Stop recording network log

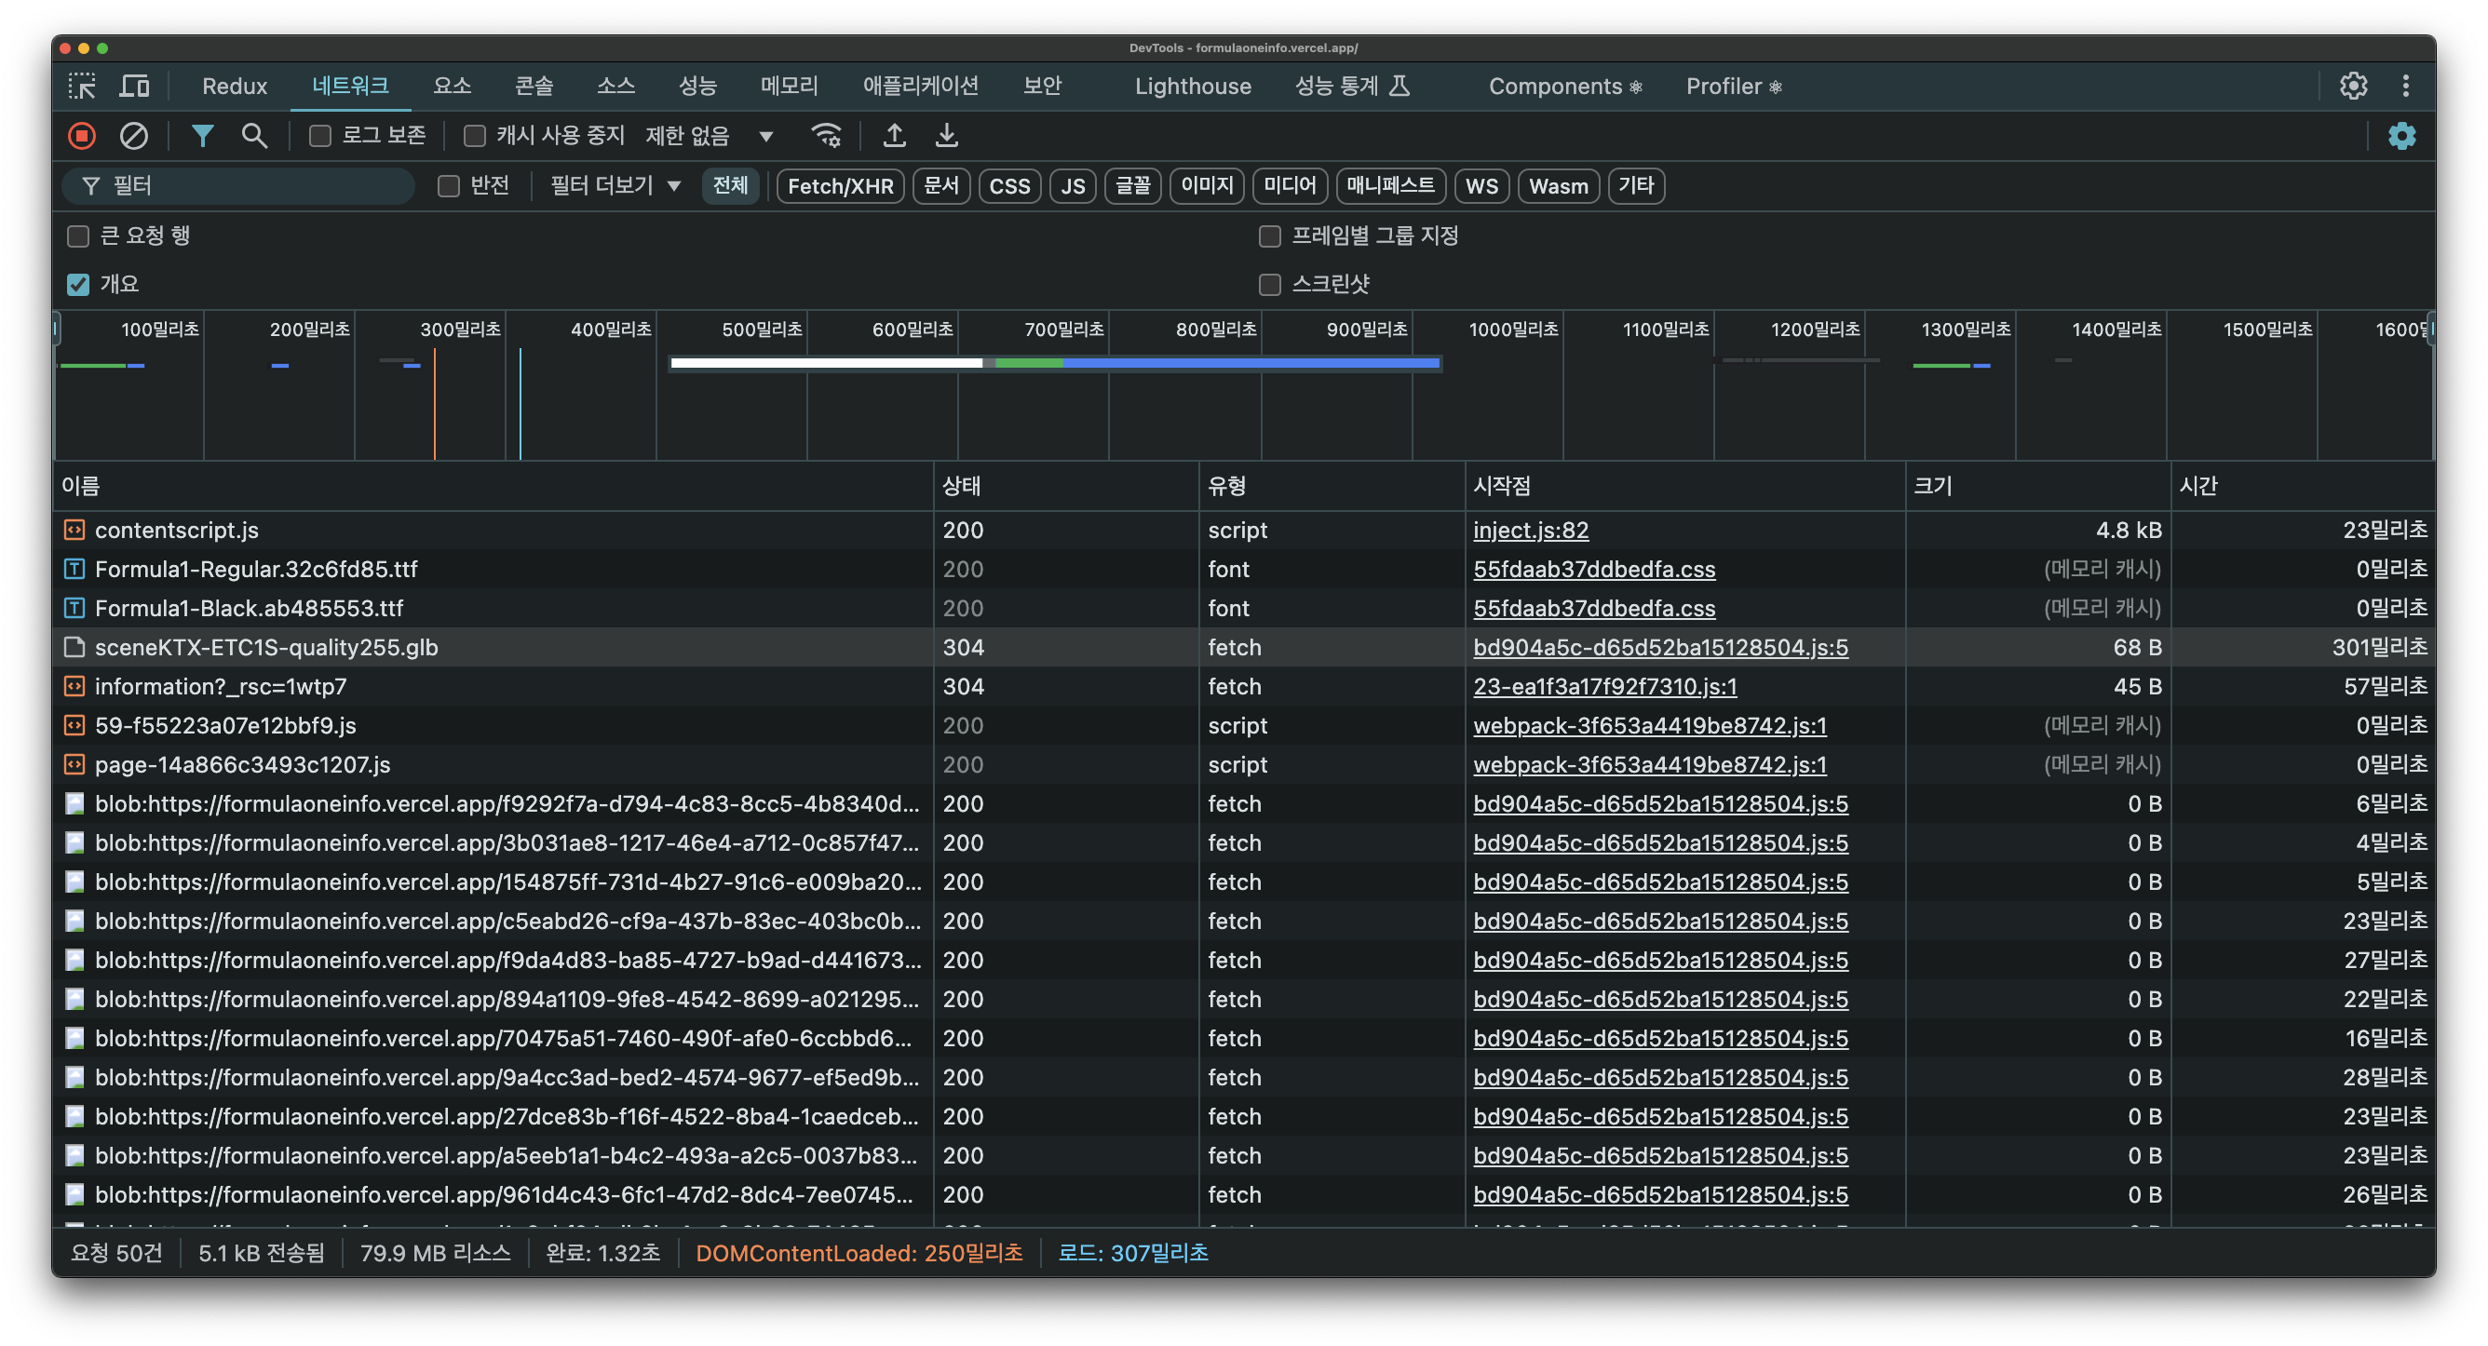(x=82, y=136)
